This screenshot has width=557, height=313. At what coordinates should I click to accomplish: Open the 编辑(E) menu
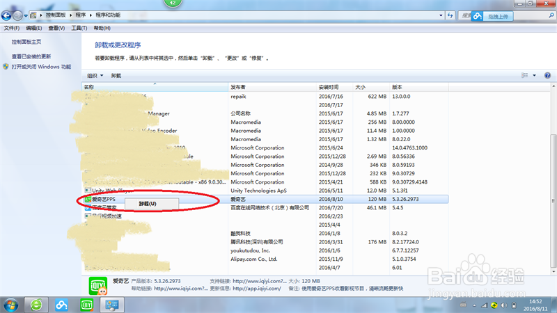tap(33, 28)
